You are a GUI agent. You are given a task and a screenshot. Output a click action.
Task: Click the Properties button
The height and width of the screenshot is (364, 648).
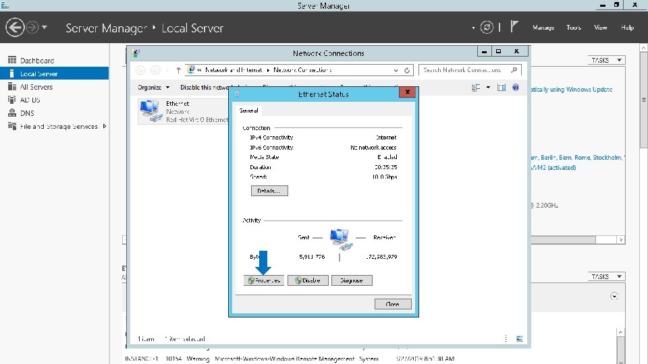264,280
